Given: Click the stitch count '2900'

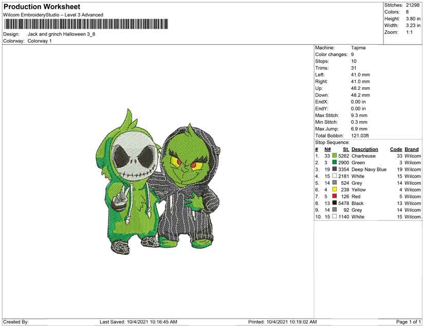Looking at the screenshot, I should 344,163.
